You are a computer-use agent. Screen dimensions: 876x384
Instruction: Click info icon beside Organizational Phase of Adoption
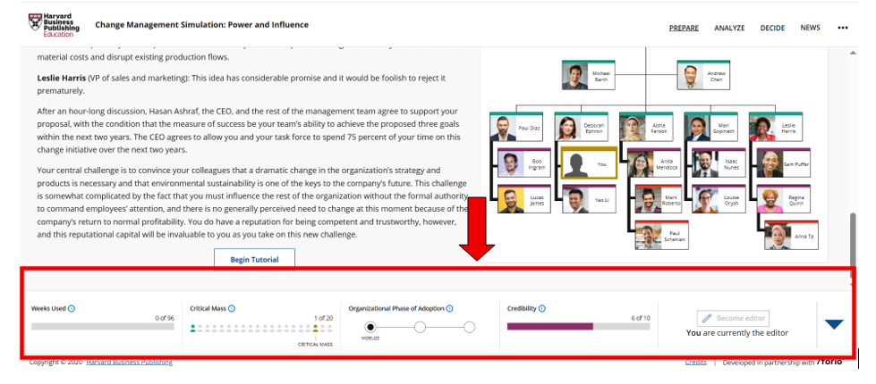450,309
